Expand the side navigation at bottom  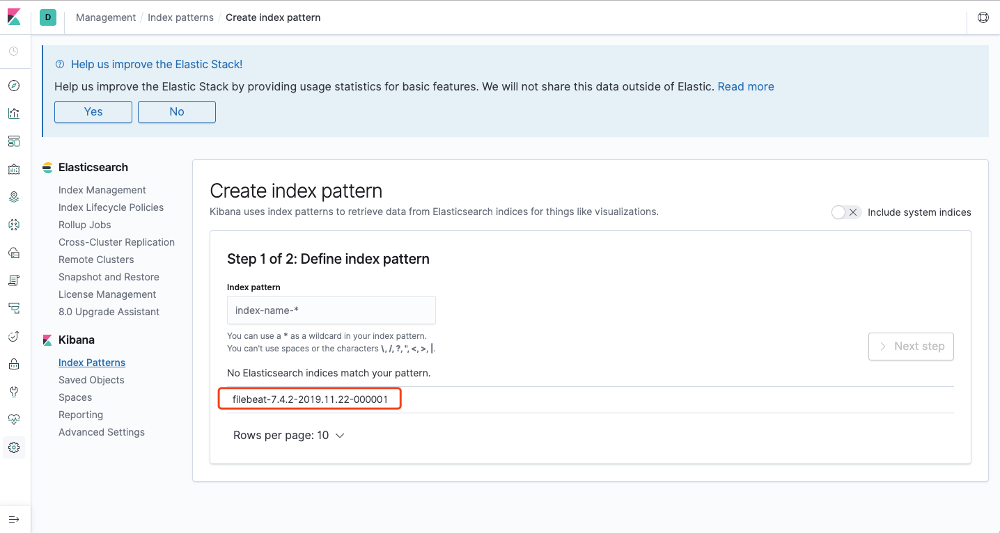14,519
